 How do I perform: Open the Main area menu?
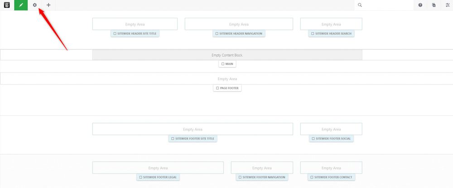(227, 64)
